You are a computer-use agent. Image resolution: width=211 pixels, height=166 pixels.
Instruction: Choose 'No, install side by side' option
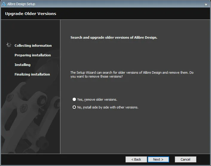point(74,107)
